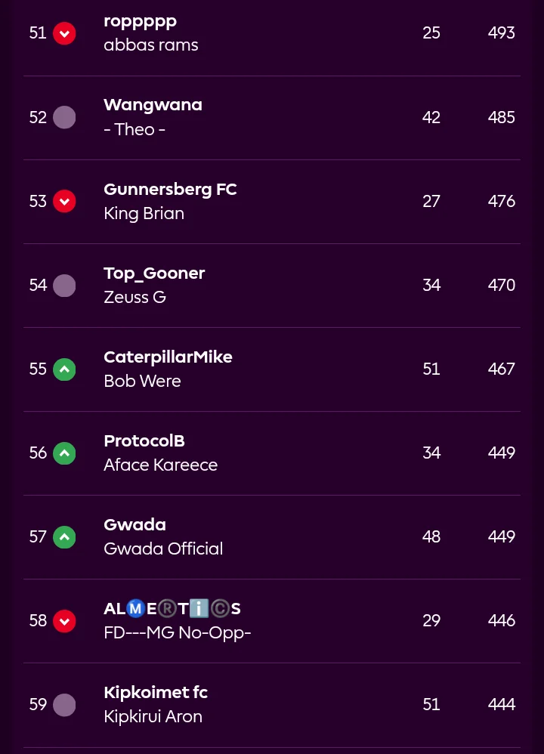Open Wangwana team link

point(153,105)
